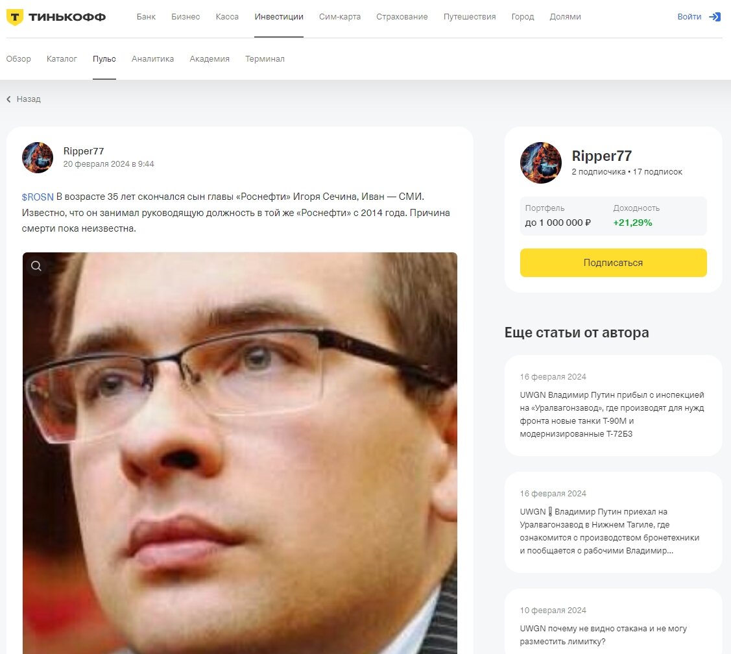Click the login arrow icon
Image resolution: width=731 pixels, height=654 pixels.
pos(715,17)
